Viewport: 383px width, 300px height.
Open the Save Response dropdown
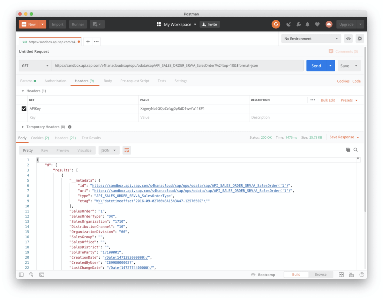coord(344,137)
